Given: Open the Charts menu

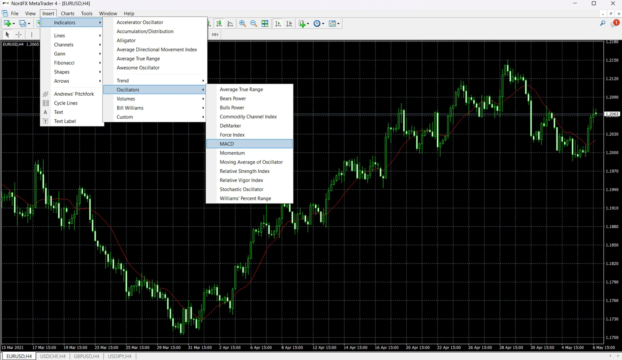Looking at the screenshot, I should [x=67, y=13].
